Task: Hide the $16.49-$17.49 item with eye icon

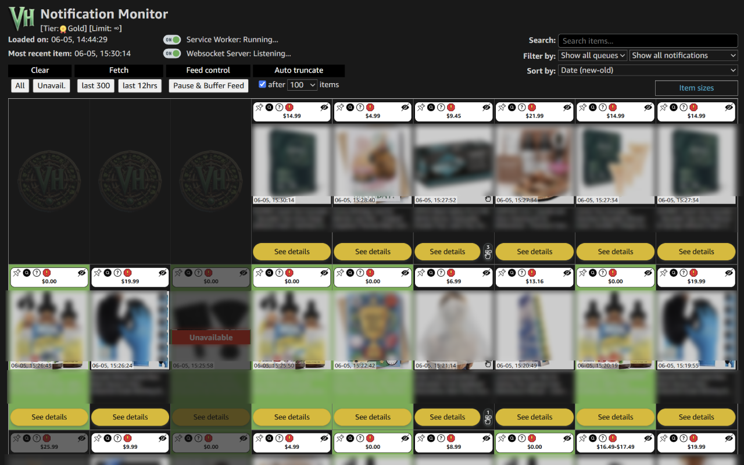Action: pos(648,438)
